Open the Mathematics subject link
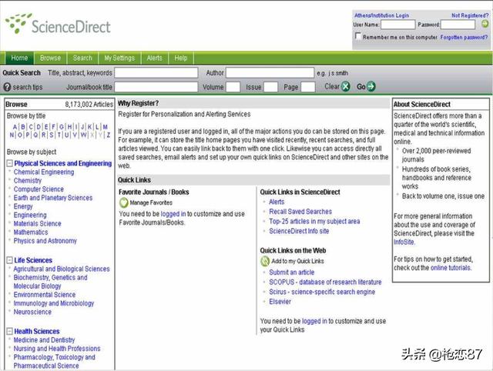493x371 pixels. 31,232
